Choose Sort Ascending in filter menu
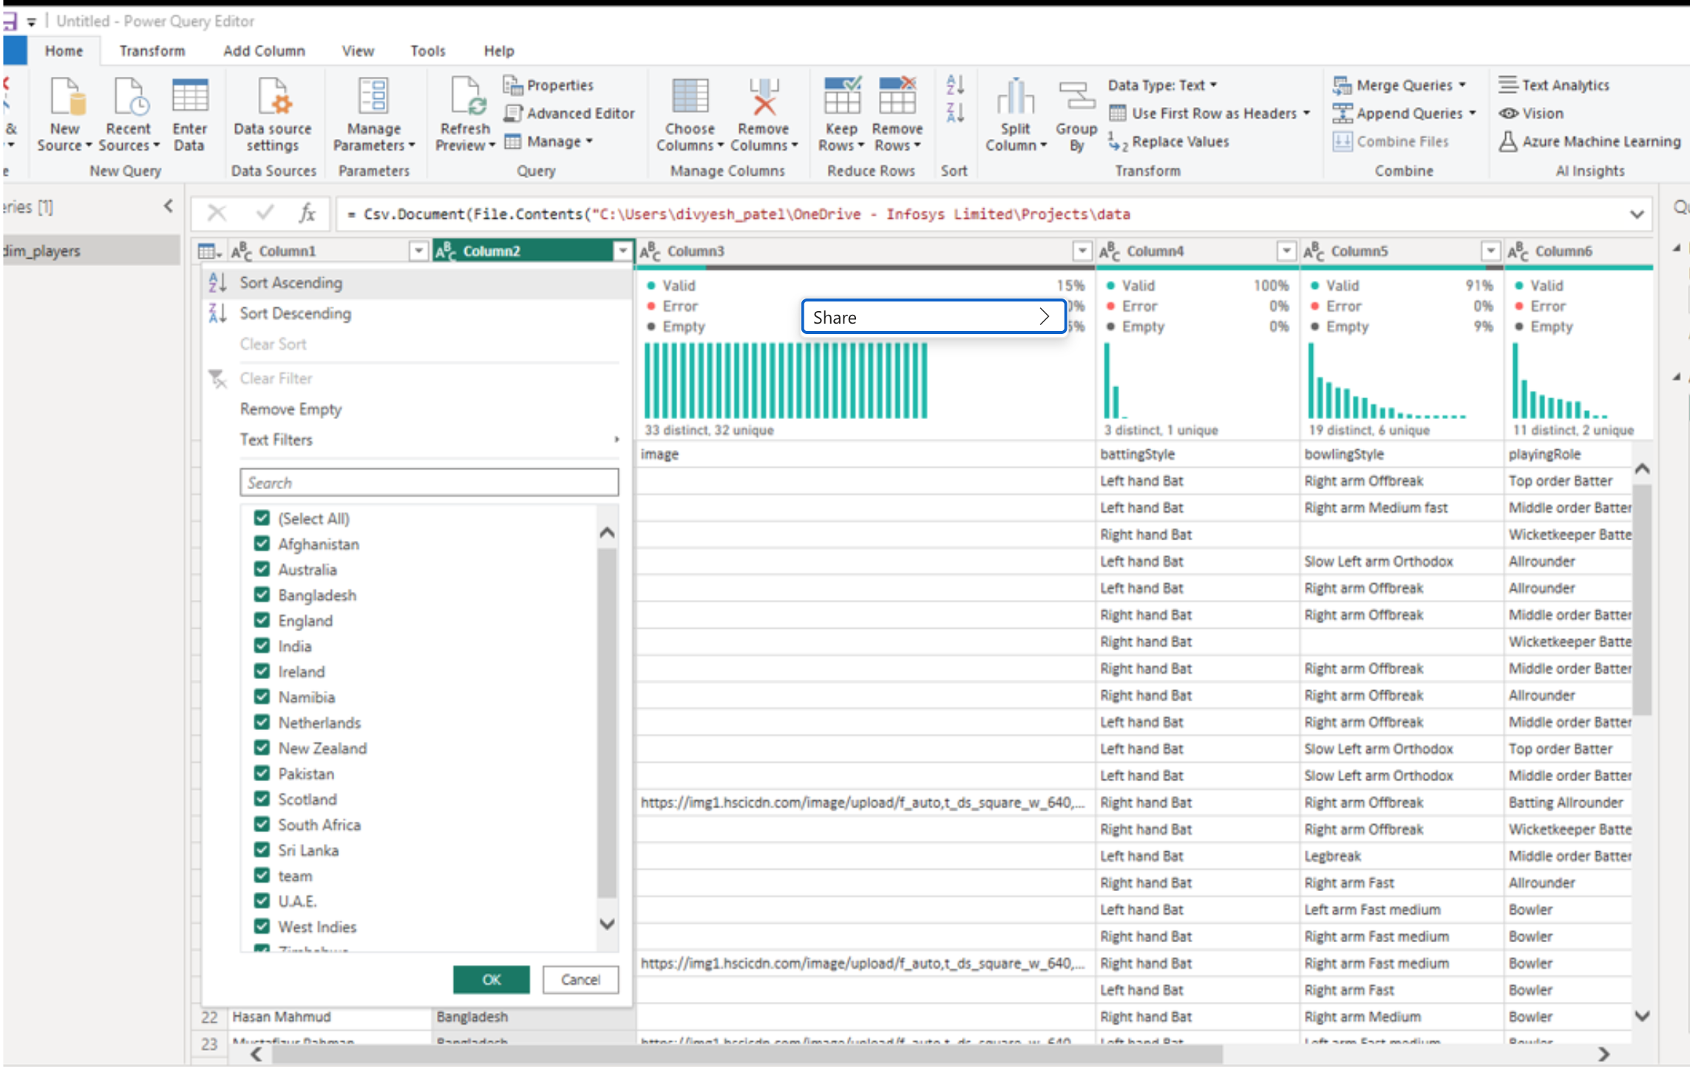1690x1067 pixels. [x=417, y=282]
